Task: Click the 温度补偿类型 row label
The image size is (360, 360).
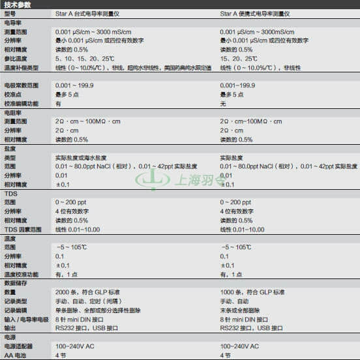Action: tap(22, 68)
